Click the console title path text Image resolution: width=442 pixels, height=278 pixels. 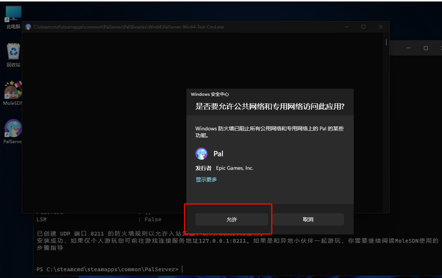[128, 27]
